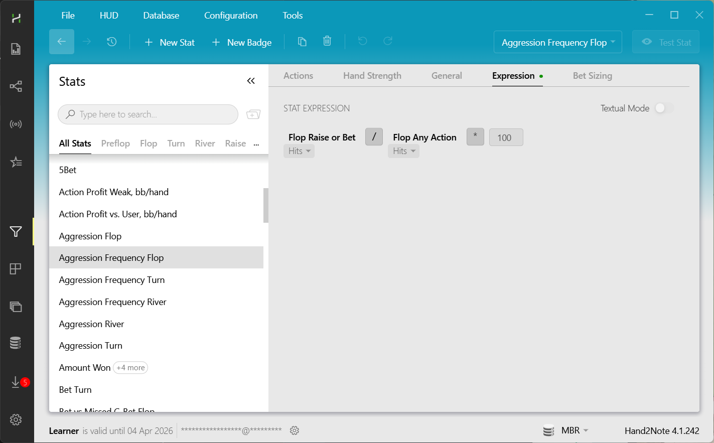The image size is (714, 443).
Task: Click the back arrow navigation button
Action: 62,42
